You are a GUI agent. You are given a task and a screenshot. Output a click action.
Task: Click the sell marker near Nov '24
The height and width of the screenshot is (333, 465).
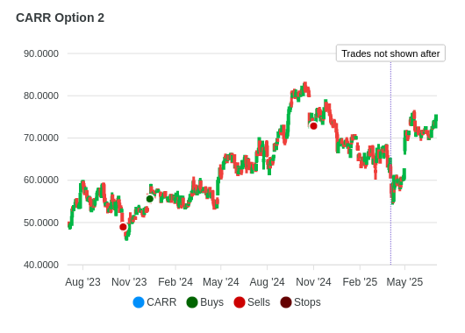pos(313,126)
